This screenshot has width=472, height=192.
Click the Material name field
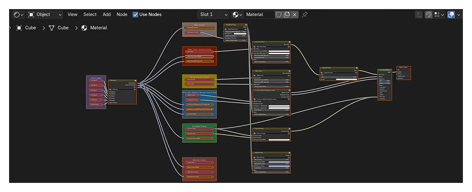coord(259,15)
